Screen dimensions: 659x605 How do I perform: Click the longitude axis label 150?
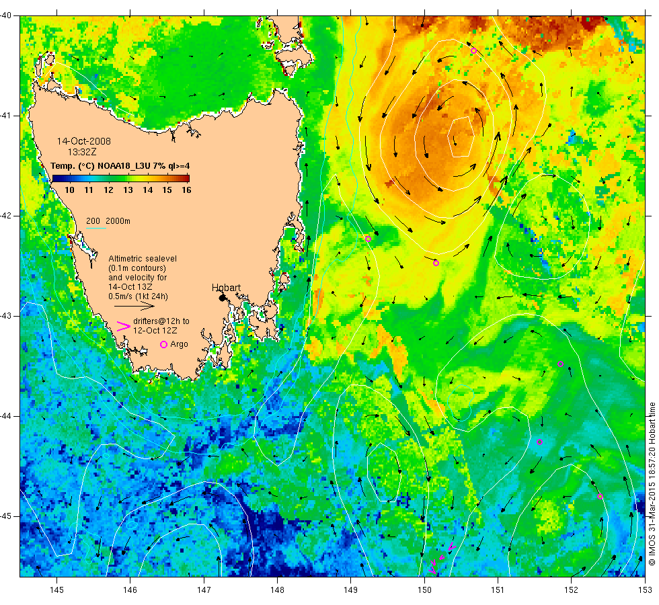point(424,590)
